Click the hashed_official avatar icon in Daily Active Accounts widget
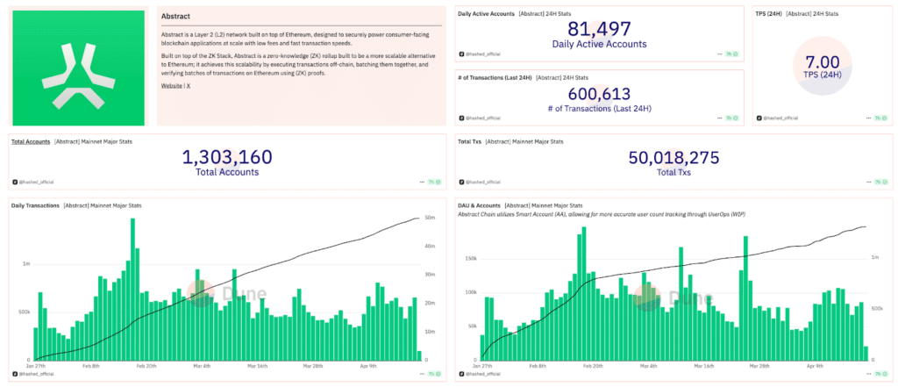898x387 pixels. point(461,54)
